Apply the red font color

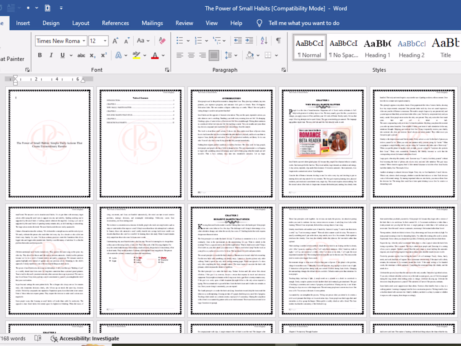[155, 55]
